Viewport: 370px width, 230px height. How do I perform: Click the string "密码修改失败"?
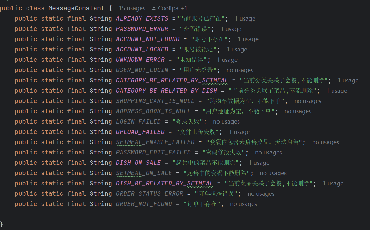pos(224,153)
